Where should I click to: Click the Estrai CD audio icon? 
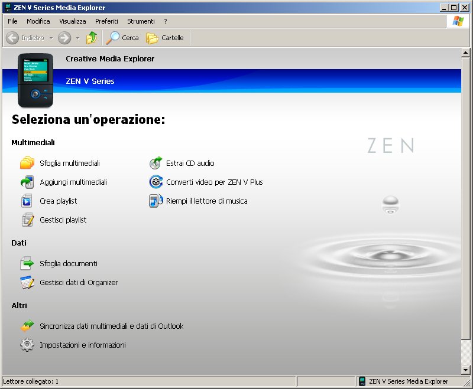(155, 164)
